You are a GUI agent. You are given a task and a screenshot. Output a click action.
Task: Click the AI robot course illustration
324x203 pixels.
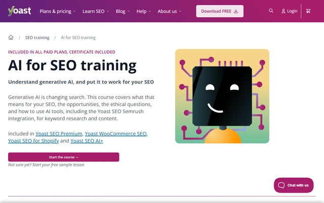222,96
